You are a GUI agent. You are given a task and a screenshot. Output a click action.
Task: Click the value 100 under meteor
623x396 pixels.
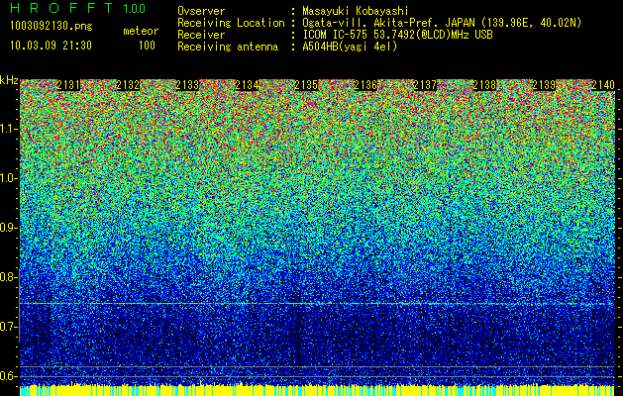147,46
